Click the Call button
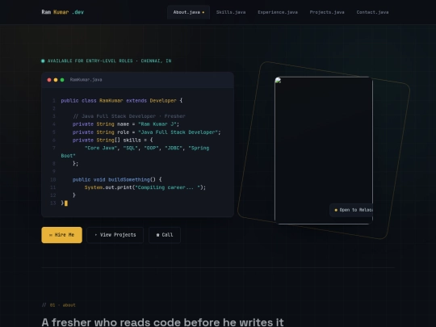The width and height of the screenshot is (436, 327). point(165,235)
